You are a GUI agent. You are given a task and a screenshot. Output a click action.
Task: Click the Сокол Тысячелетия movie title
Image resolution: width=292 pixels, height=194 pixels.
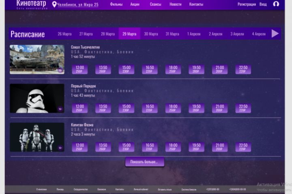point(85,47)
